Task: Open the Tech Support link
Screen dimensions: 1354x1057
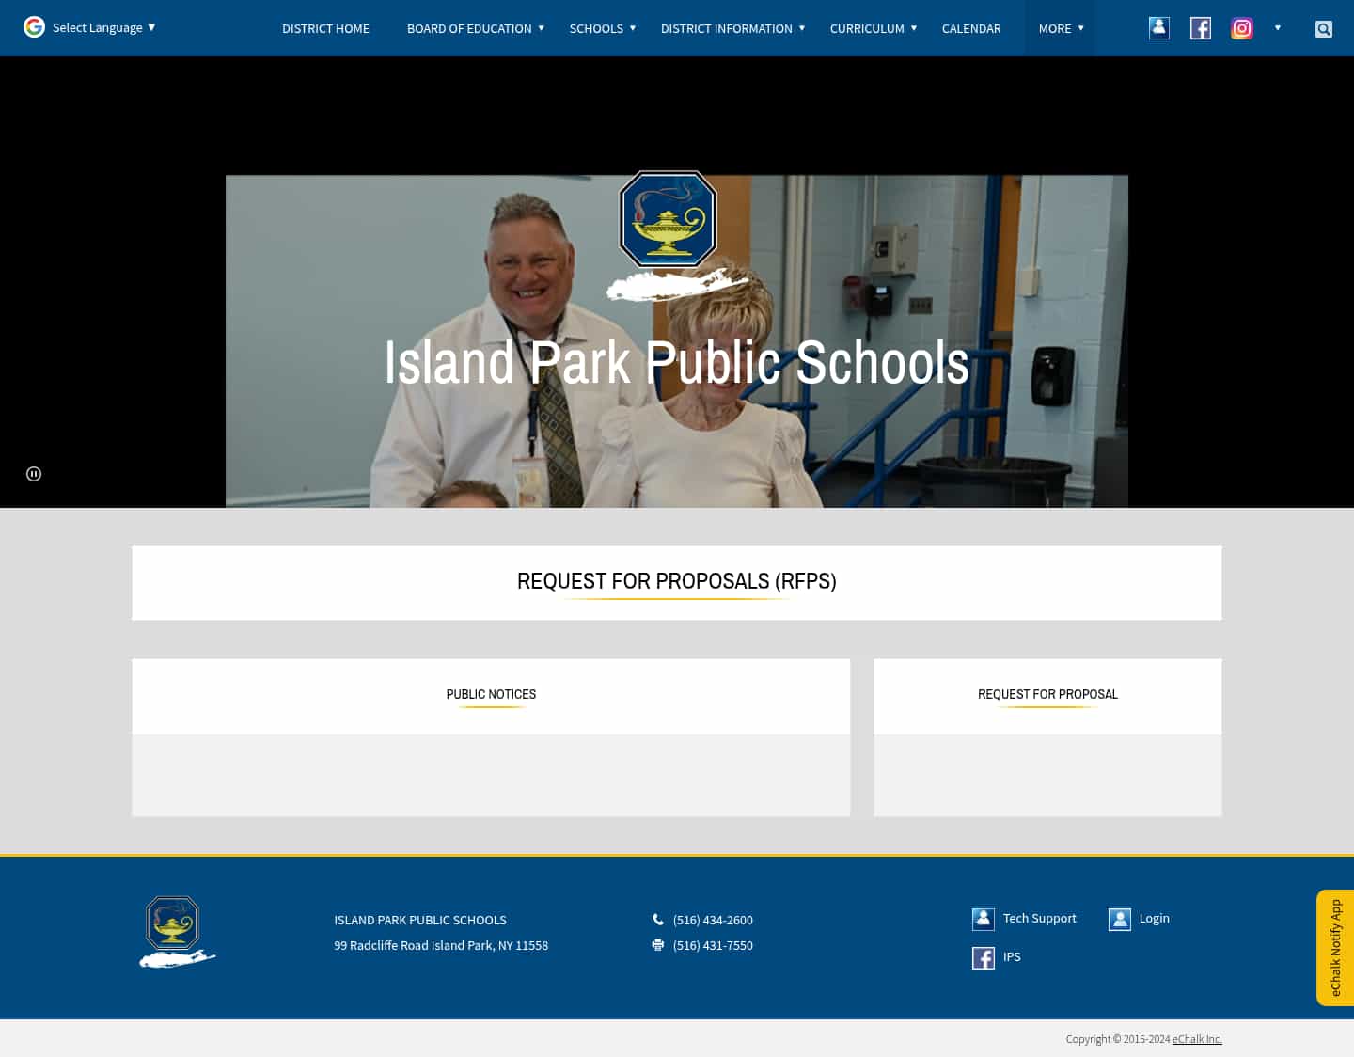Action: (1040, 918)
